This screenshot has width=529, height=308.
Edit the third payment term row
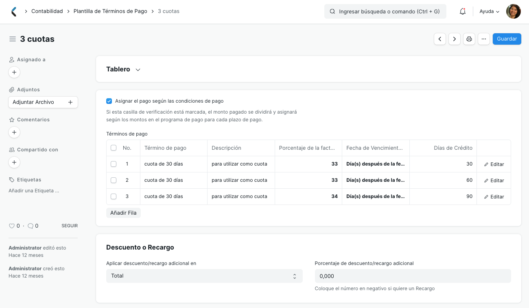point(494,196)
